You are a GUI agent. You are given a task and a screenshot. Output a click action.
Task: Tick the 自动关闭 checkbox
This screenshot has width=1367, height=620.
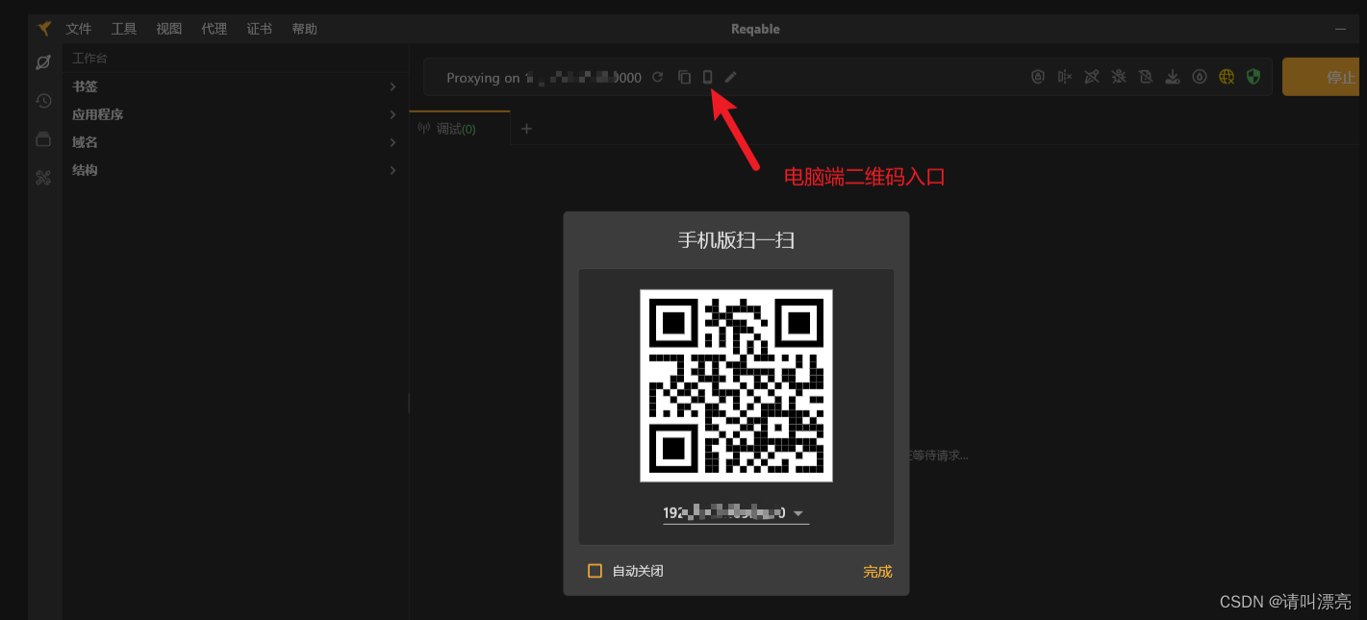pos(595,571)
